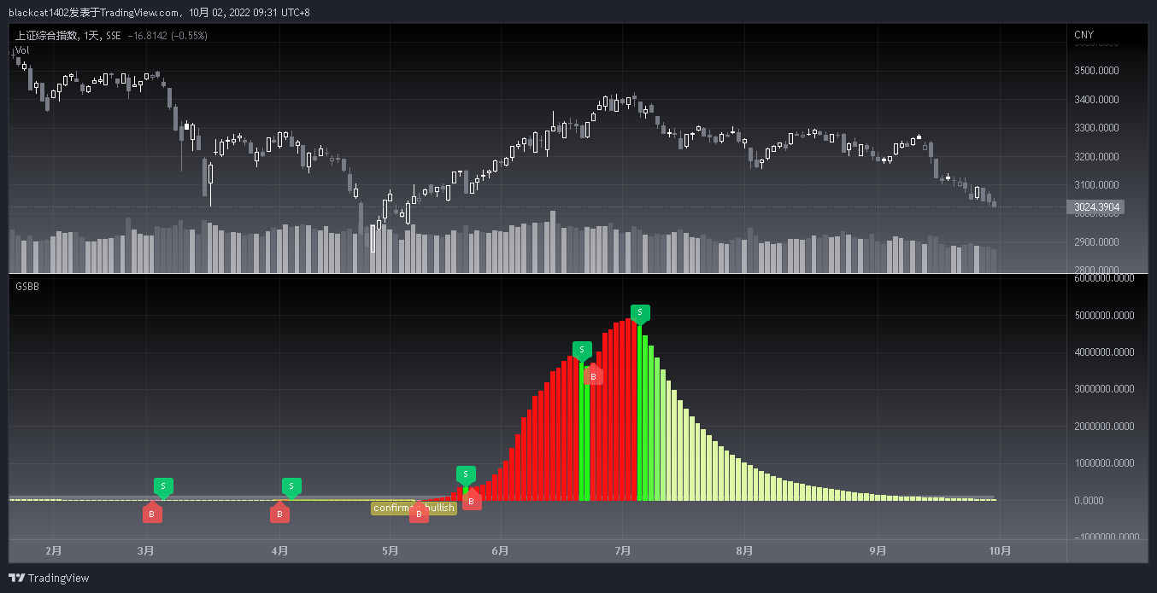This screenshot has width=1157, height=593.
Task: Click the 3500.0000 price axis label
Action: (x=1096, y=71)
